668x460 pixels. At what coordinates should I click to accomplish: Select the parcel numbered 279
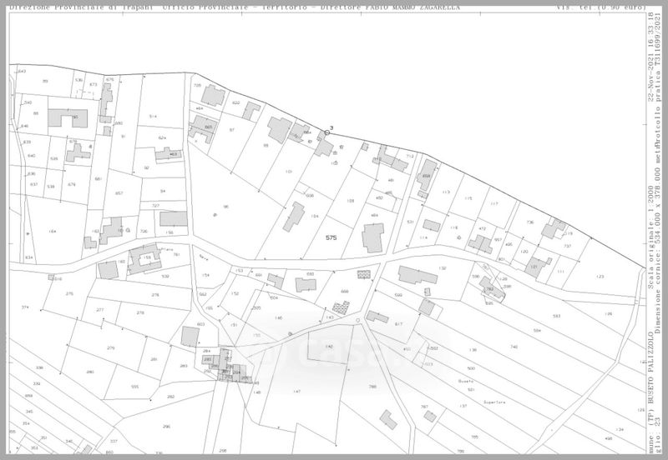click(x=109, y=347)
